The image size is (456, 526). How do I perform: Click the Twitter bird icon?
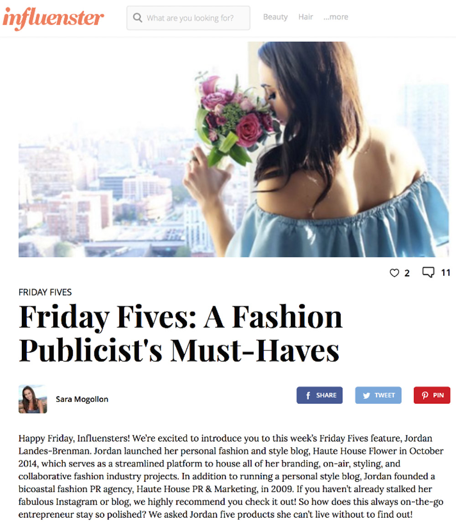367,396
